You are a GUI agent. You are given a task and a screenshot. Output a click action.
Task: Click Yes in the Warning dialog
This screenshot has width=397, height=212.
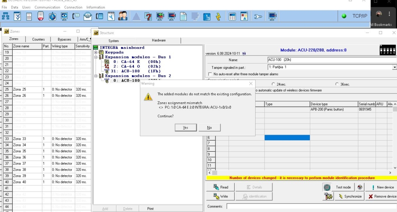coord(185,128)
